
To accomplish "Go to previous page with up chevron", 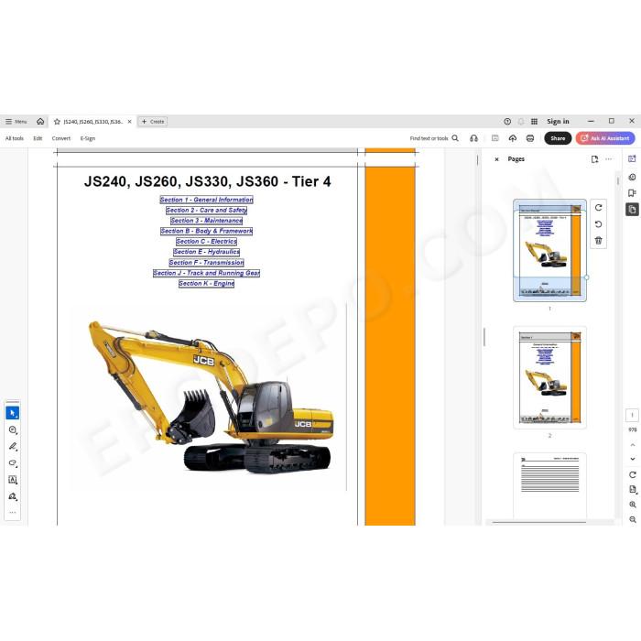I will (x=633, y=445).
